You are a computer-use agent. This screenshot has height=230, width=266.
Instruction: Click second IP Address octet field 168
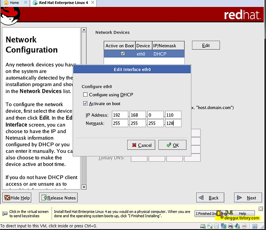(138, 115)
